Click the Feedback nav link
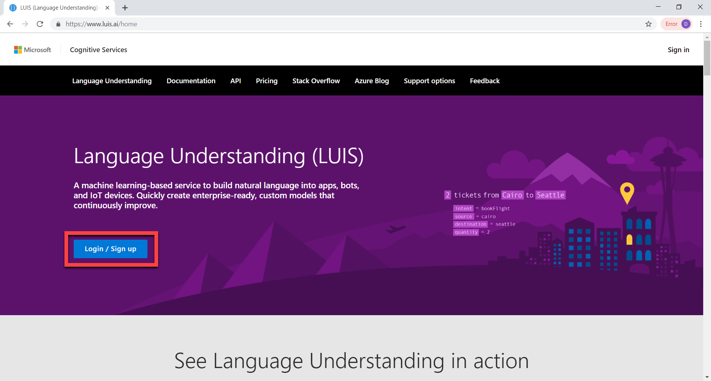711x381 pixels. [485, 81]
